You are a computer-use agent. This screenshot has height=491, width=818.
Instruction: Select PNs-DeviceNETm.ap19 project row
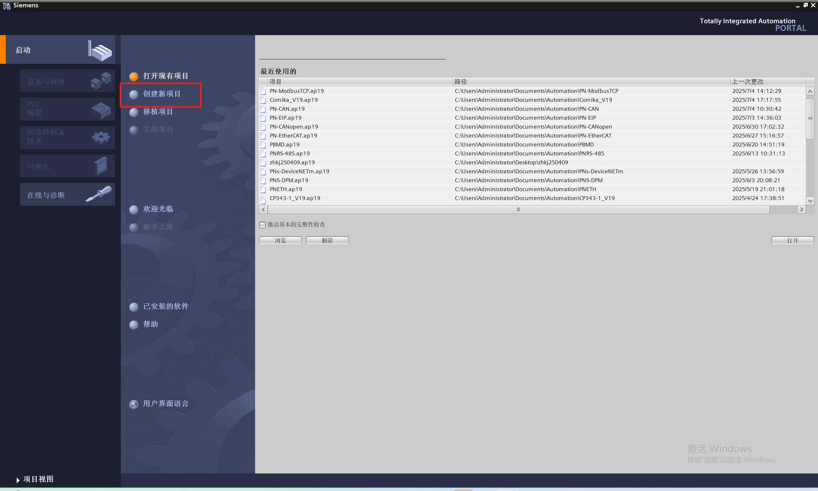click(532, 171)
